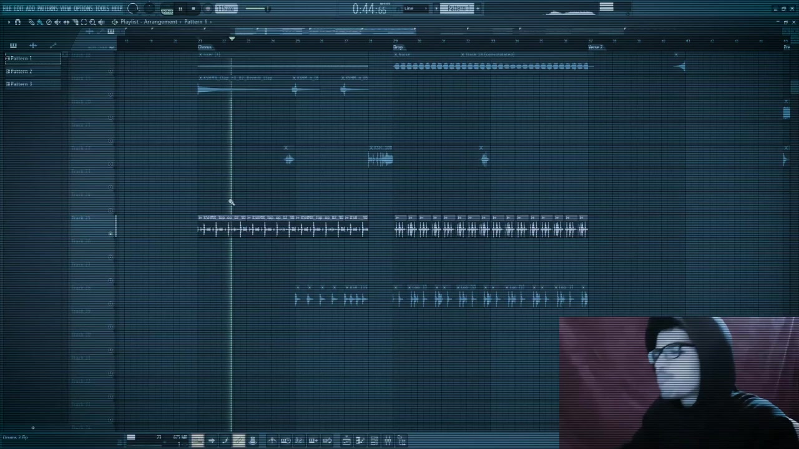
Task: Open the OPTIONS menu
Action: click(x=83, y=9)
